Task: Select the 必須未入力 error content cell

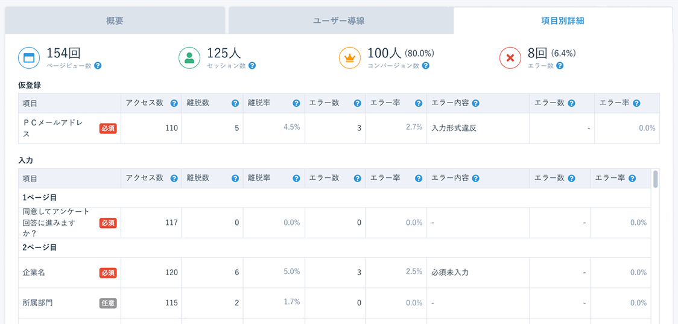Action: 451,273
